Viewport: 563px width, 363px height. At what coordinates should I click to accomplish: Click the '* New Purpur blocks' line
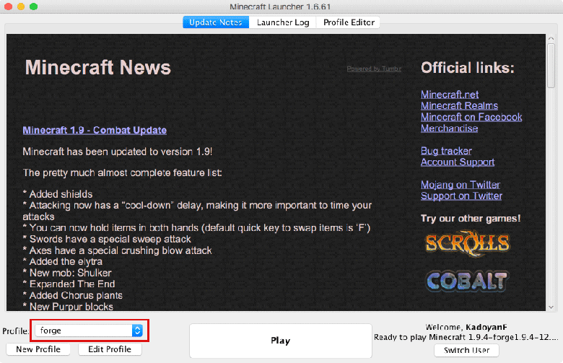68,307
